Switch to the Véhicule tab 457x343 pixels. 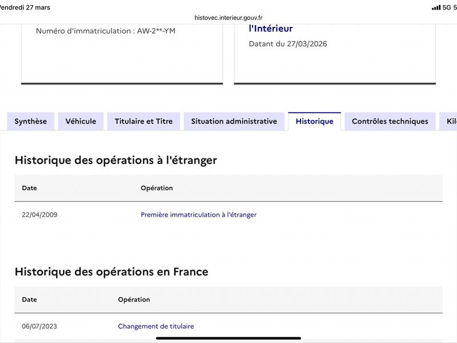(x=81, y=121)
